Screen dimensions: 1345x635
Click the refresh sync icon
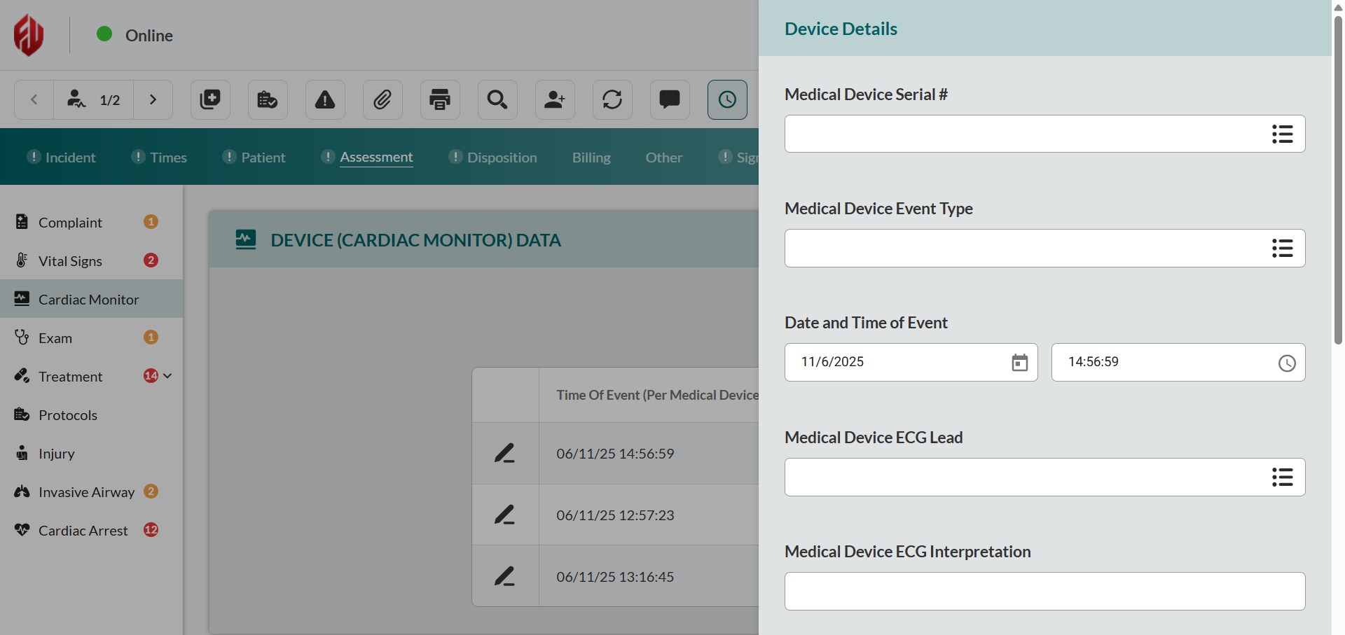pyautogui.click(x=612, y=100)
